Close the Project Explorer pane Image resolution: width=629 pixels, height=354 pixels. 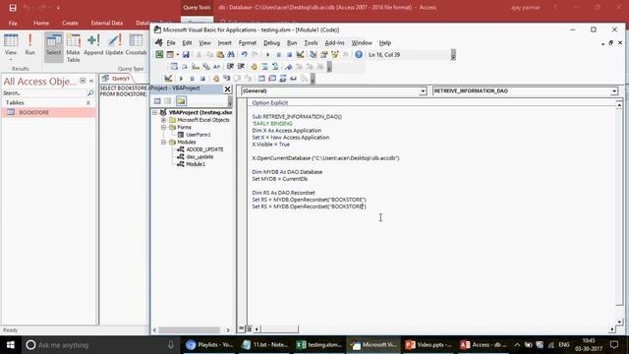[227, 88]
